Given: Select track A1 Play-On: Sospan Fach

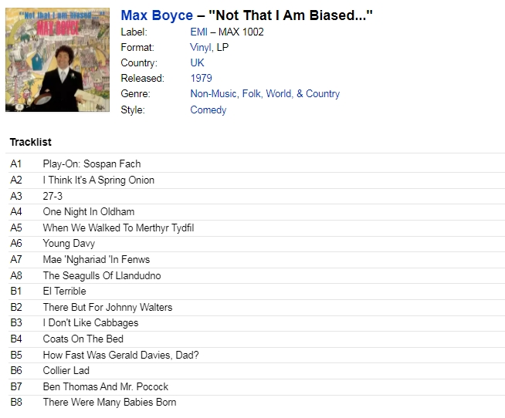Looking at the screenshot, I should point(92,163).
